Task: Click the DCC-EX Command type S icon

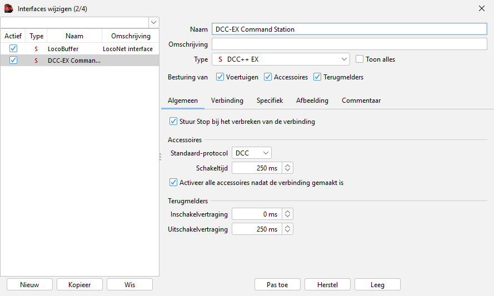Action: (x=37, y=61)
